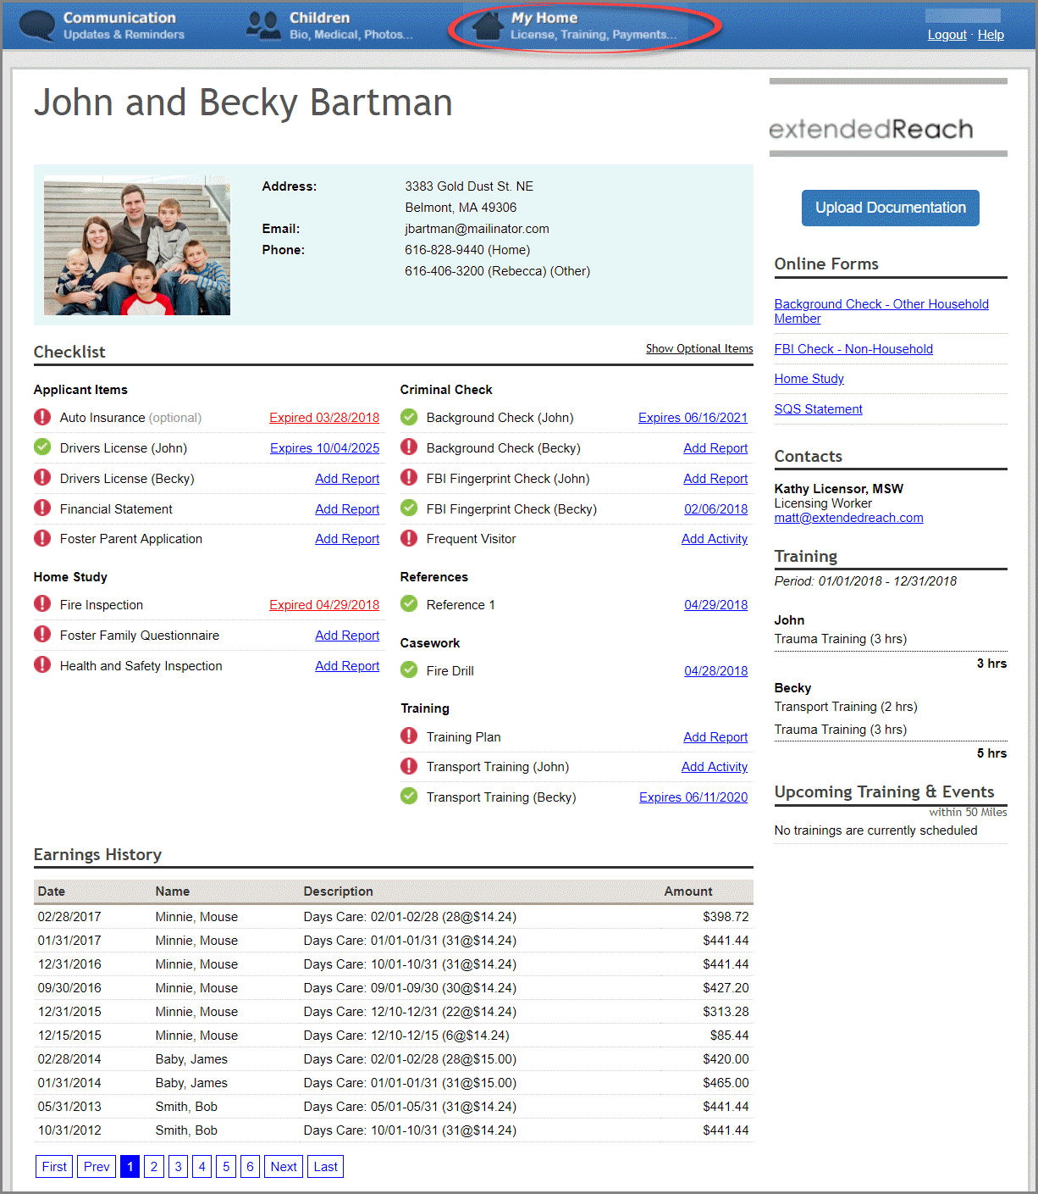Image resolution: width=1038 pixels, height=1194 pixels.
Task: Click red alert icon beside Auto Insurance
Action: [42, 417]
